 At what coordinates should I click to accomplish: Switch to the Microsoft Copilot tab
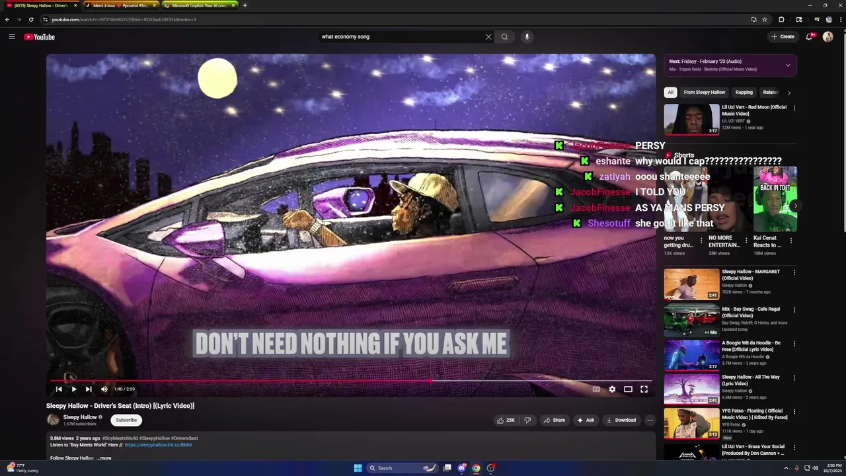(200, 5)
